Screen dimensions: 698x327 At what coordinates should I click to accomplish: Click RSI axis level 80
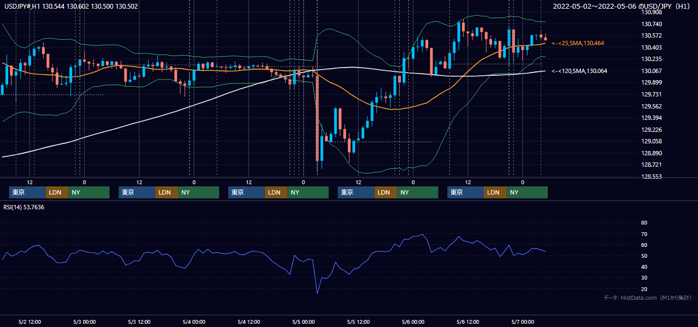pos(644,223)
